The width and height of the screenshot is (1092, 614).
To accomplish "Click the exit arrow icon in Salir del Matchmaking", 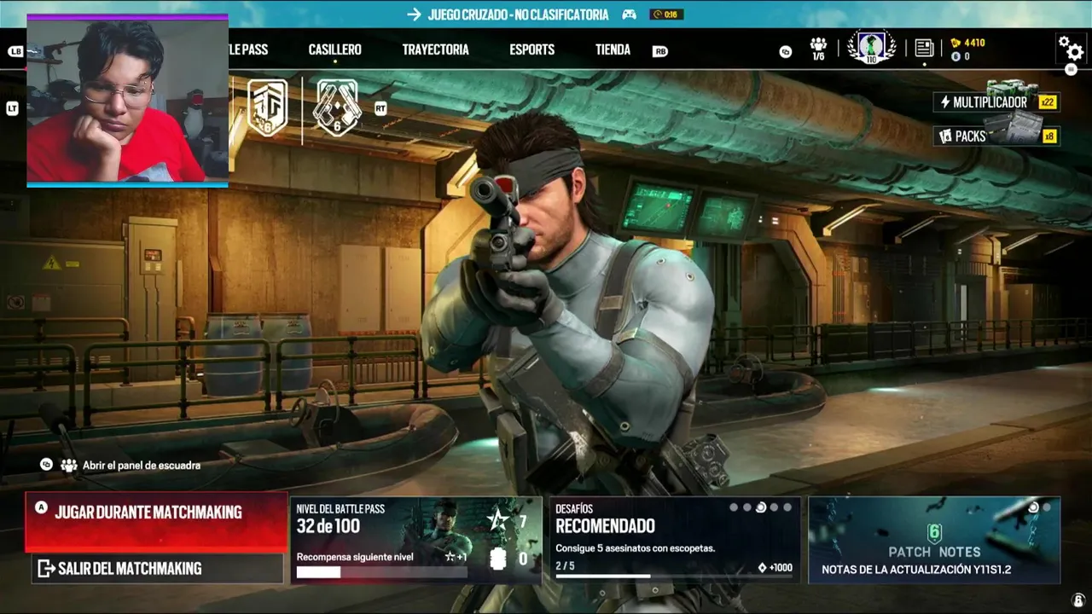I will pos(46,568).
